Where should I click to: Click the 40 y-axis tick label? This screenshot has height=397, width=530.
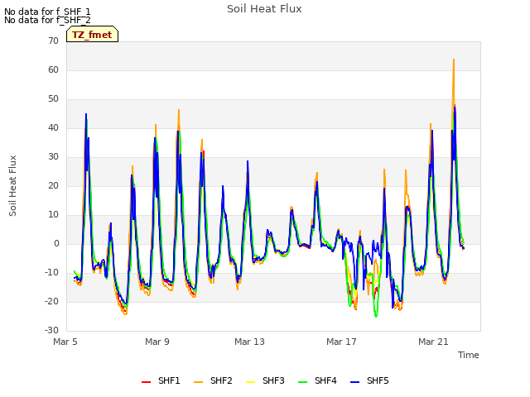(53, 127)
